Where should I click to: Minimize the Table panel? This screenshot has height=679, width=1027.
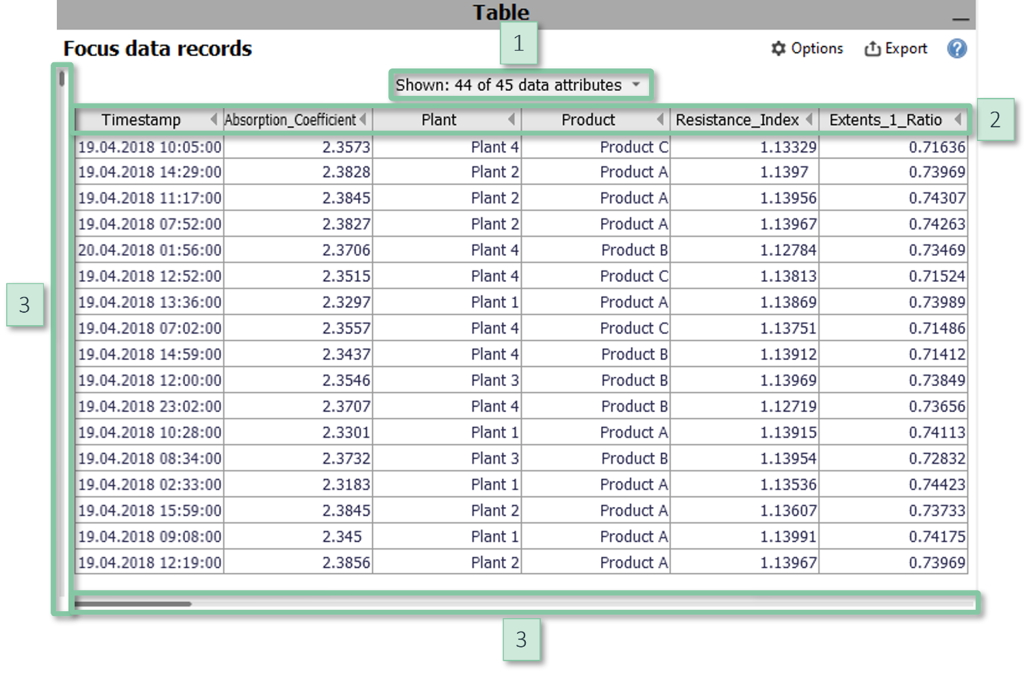pos(961,18)
